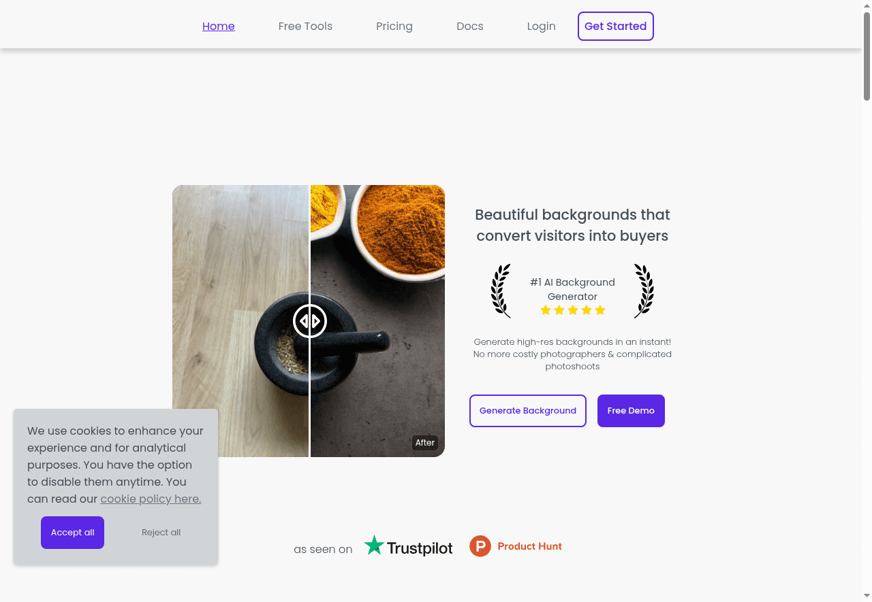The width and height of the screenshot is (872, 602).
Task: Click the Product Hunt round P icon
Action: [x=480, y=546]
